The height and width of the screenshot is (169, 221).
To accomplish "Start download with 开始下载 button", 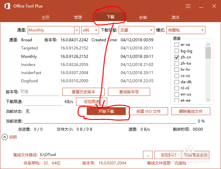I will tap(106, 111).
